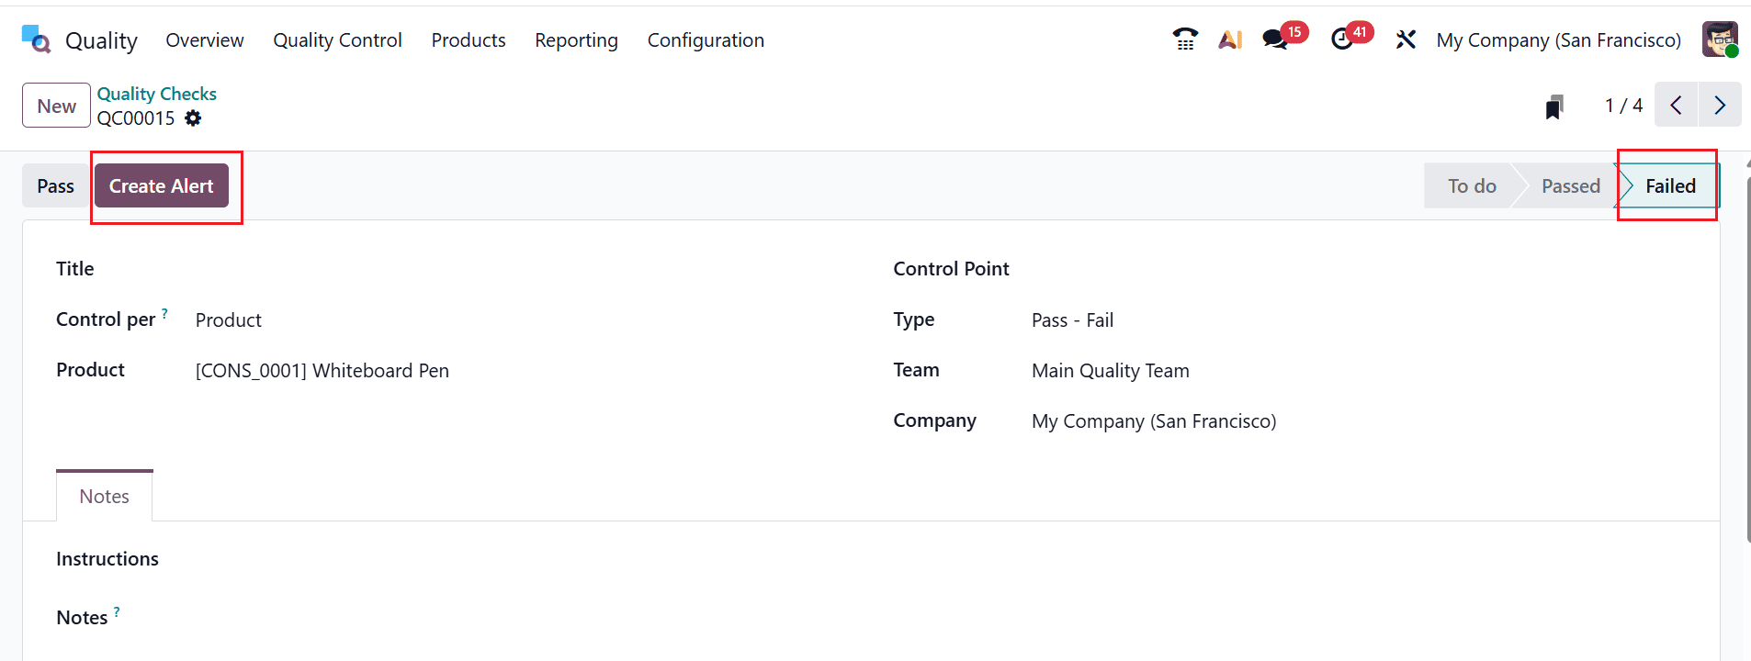This screenshot has width=1751, height=661.
Task: Open the VoIP phone icon
Action: [1185, 39]
